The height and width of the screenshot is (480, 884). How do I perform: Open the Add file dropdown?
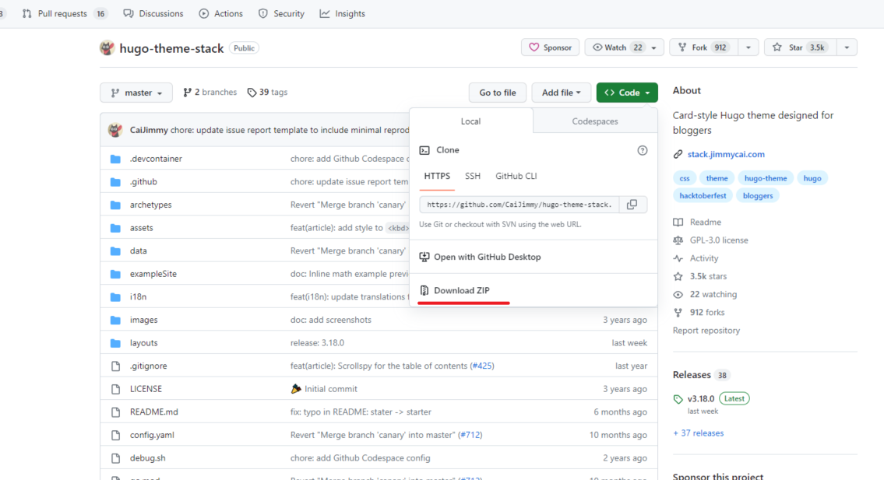(561, 93)
